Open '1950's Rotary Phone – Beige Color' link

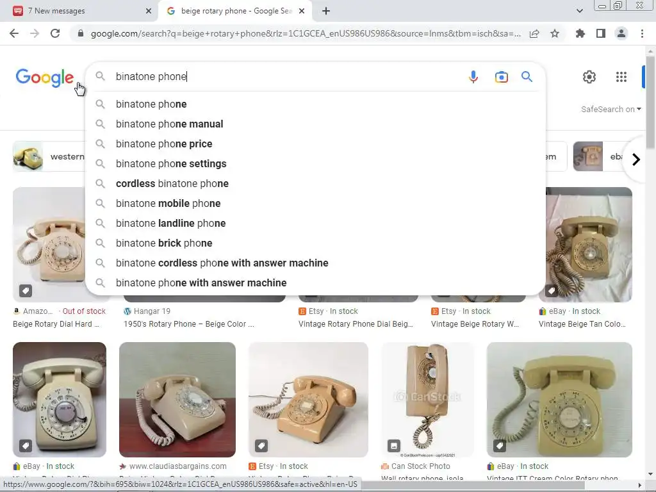click(x=189, y=324)
